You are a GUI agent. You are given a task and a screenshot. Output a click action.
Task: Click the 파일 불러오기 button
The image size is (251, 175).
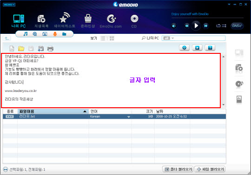pyautogui.click(x=210, y=169)
